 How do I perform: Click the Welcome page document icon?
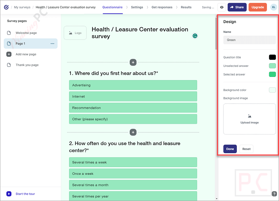tap(9, 33)
